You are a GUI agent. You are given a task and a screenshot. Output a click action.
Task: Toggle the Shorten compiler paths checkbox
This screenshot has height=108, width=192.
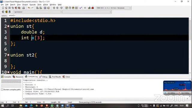pos(2,90)
